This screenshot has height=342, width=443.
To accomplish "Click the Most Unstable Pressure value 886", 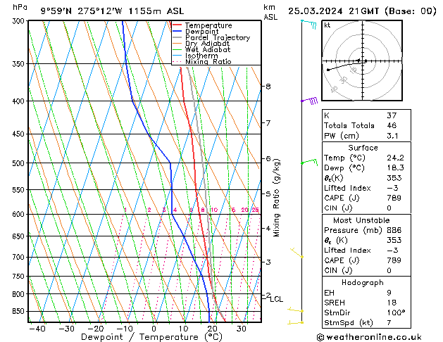I will tap(394, 230).
